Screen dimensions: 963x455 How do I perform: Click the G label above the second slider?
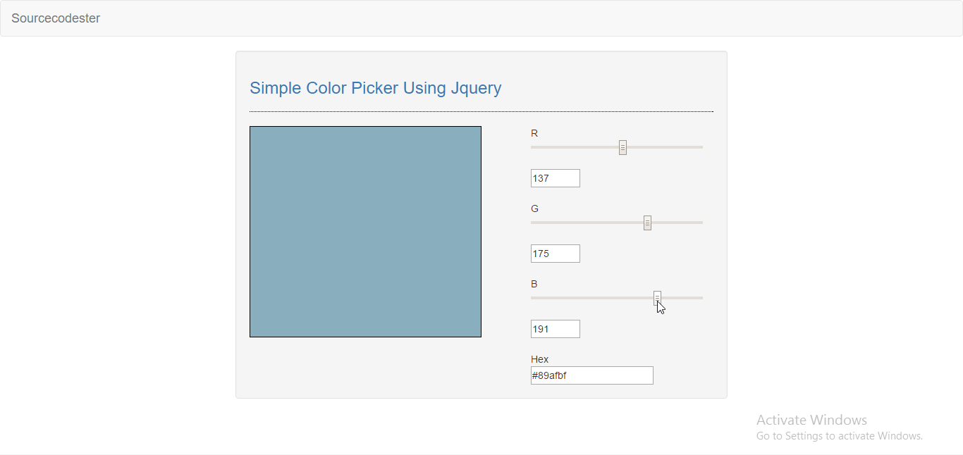pyautogui.click(x=534, y=208)
